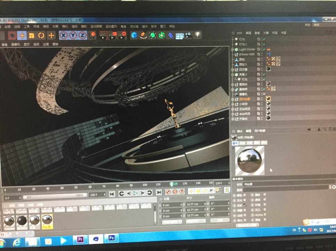Open Render Settings gear clapperboard

[123, 35]
